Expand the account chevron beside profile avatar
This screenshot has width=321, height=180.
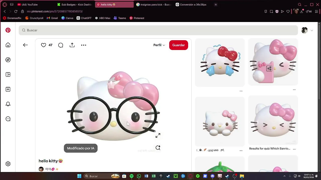[312, 30]
